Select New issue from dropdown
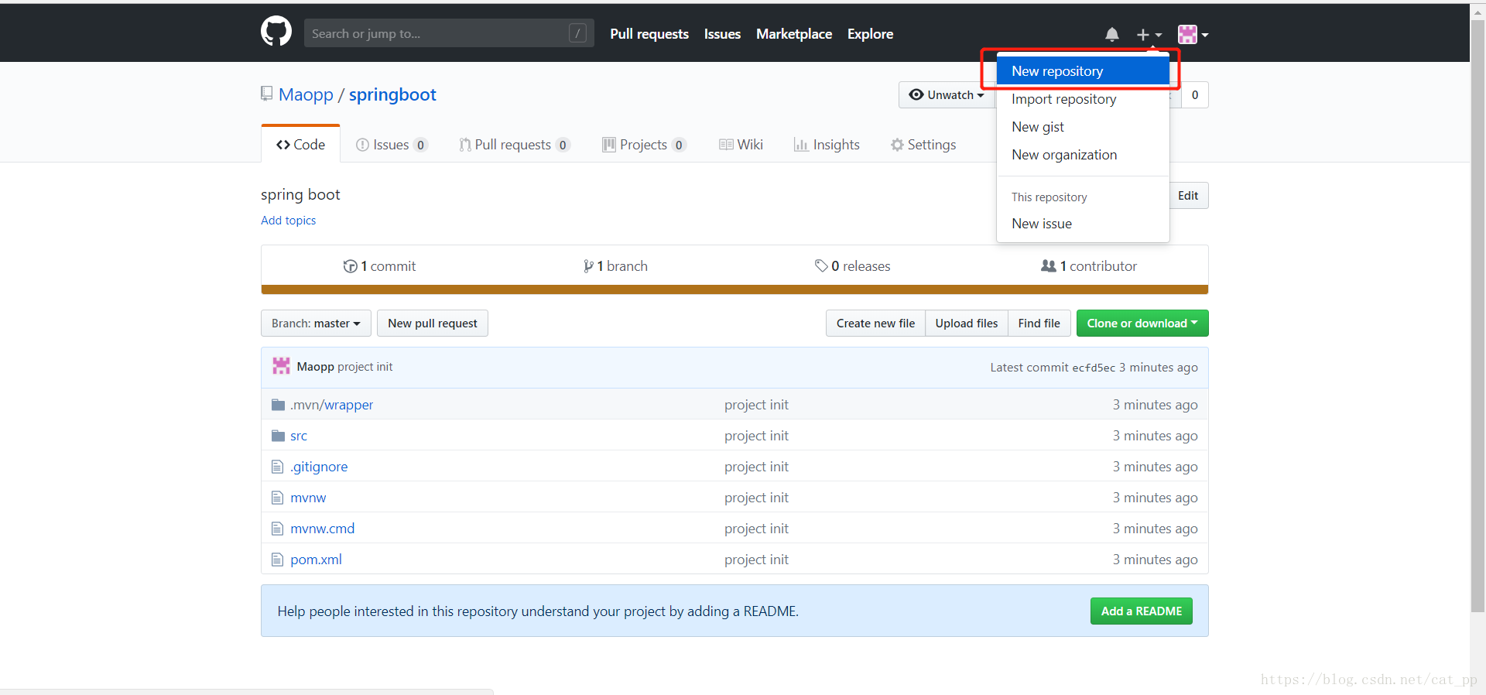The width and height of the screenshot is (1486, 695). [x=1083, y=224]
